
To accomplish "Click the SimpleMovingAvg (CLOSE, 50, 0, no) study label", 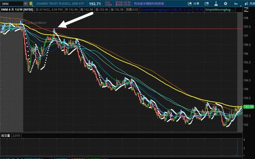I will [x=166, y=10].
